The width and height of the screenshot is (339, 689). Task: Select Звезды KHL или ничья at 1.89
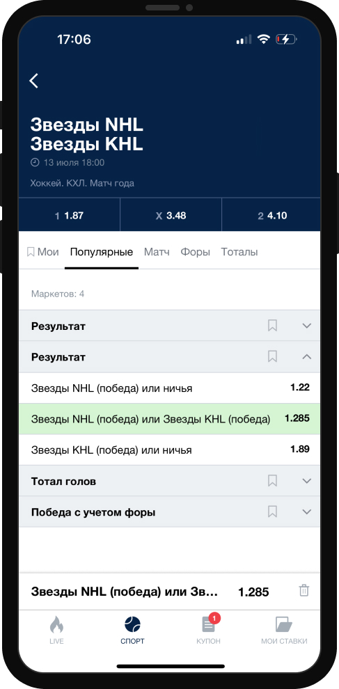tap(169, 450)
